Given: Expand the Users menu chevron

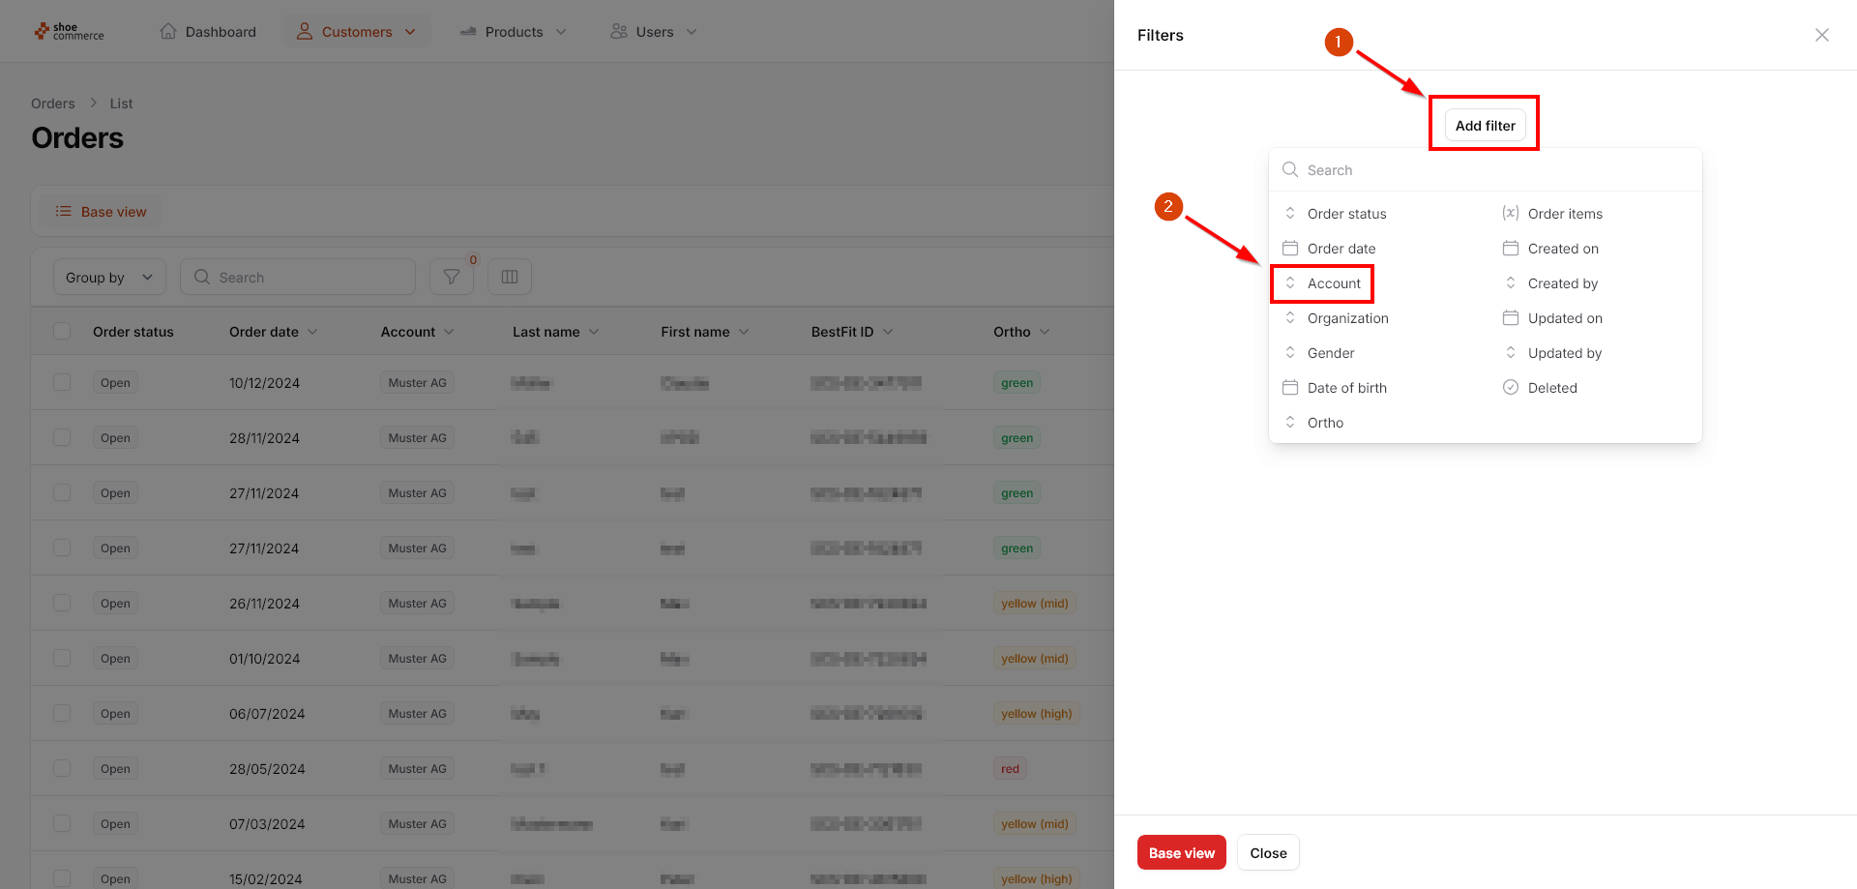Looking at the screenshot, I should (692, 32).
